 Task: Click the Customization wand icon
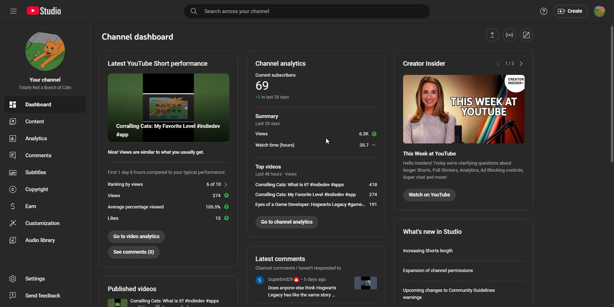coord(13,223)
